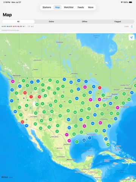Show only Flagged stations

pos(117,22)
